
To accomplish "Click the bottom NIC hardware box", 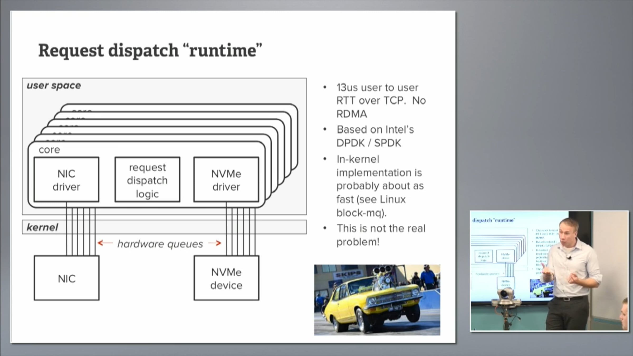I will tap(66, 278).
